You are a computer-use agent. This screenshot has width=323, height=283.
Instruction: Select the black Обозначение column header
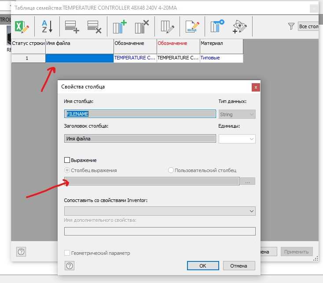136,46
